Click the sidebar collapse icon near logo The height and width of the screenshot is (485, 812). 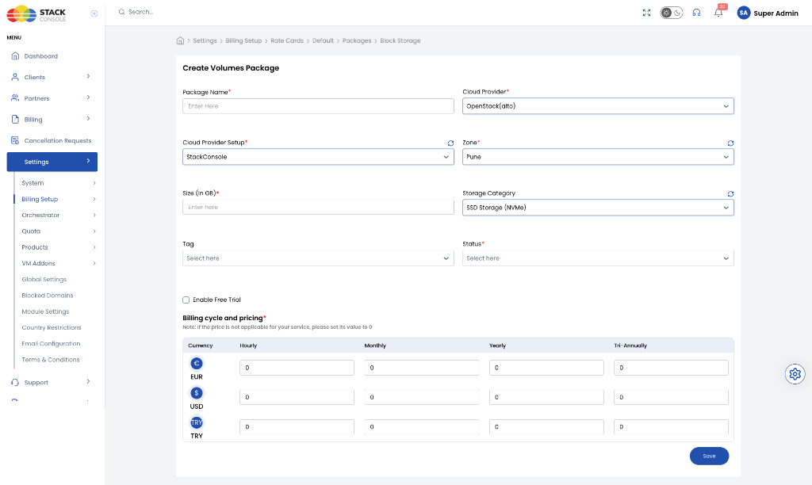coord(94,13)
